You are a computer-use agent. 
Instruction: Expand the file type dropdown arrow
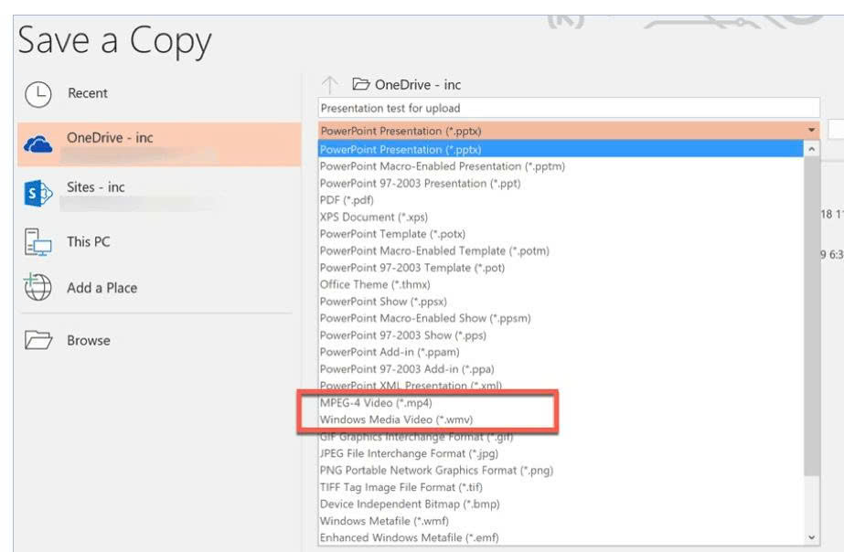pos(811,131)
